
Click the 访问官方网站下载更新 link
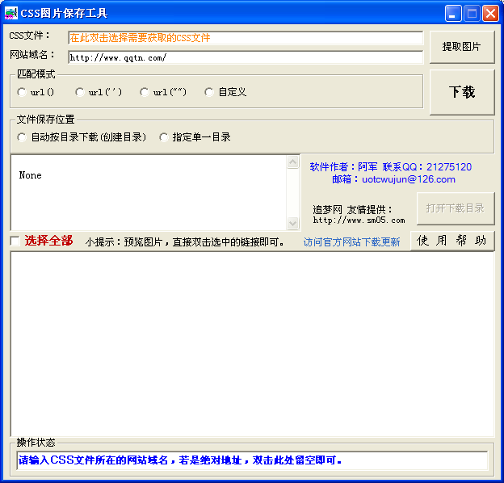pos(351,241)
